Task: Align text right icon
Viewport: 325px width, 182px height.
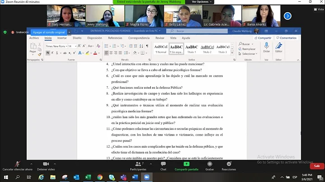Action: pyautogui.click(x=116, y=53)
